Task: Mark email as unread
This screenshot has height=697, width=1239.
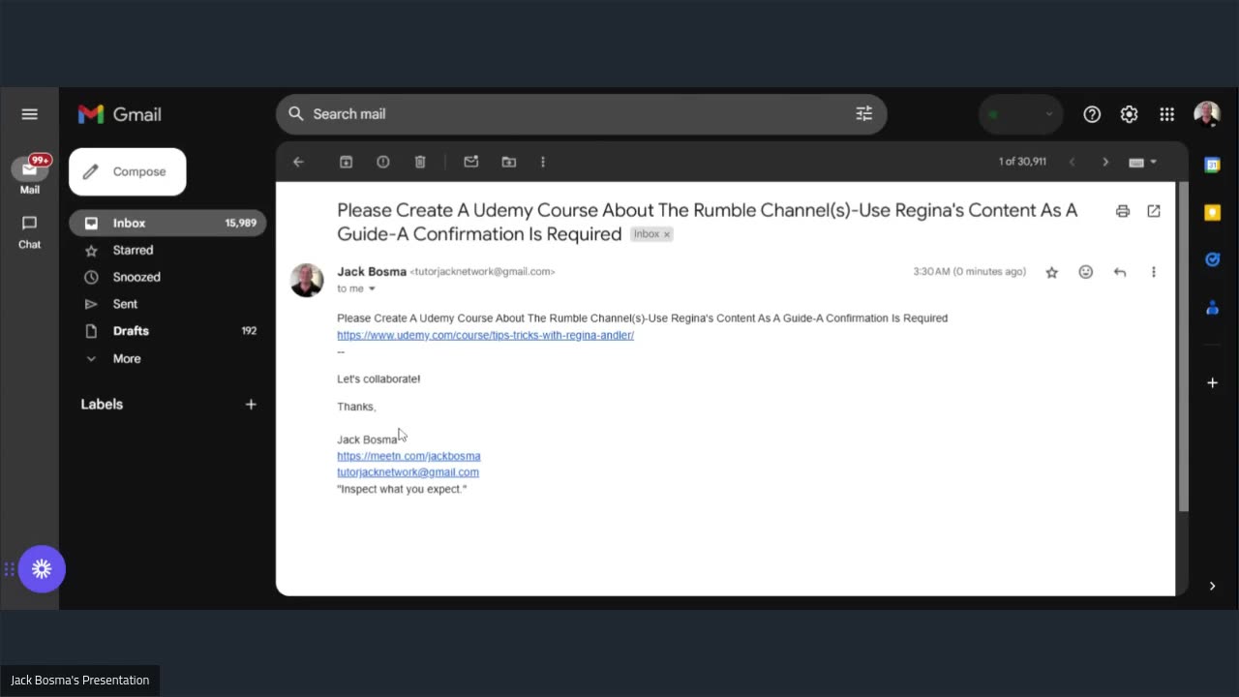Action: [x=471, y=162]
